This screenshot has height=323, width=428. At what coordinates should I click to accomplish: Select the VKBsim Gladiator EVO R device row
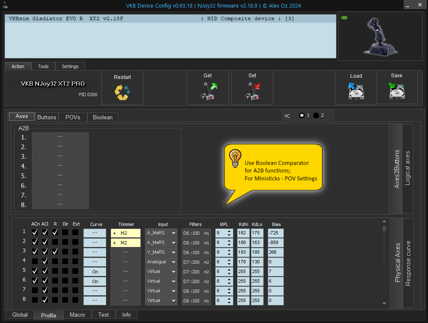pos(170,18)
